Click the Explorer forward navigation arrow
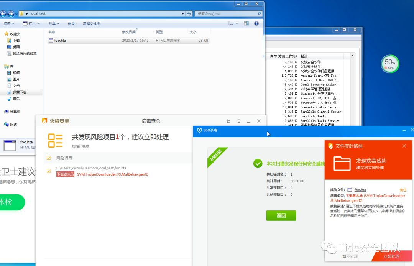414x266 pixels. click(x=11, y=14)
